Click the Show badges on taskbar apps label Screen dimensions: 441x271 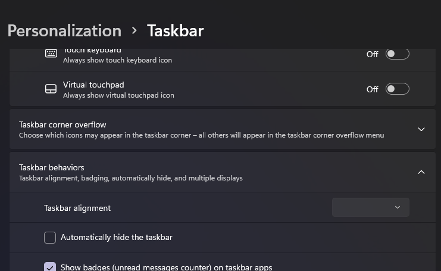[167, 267]
